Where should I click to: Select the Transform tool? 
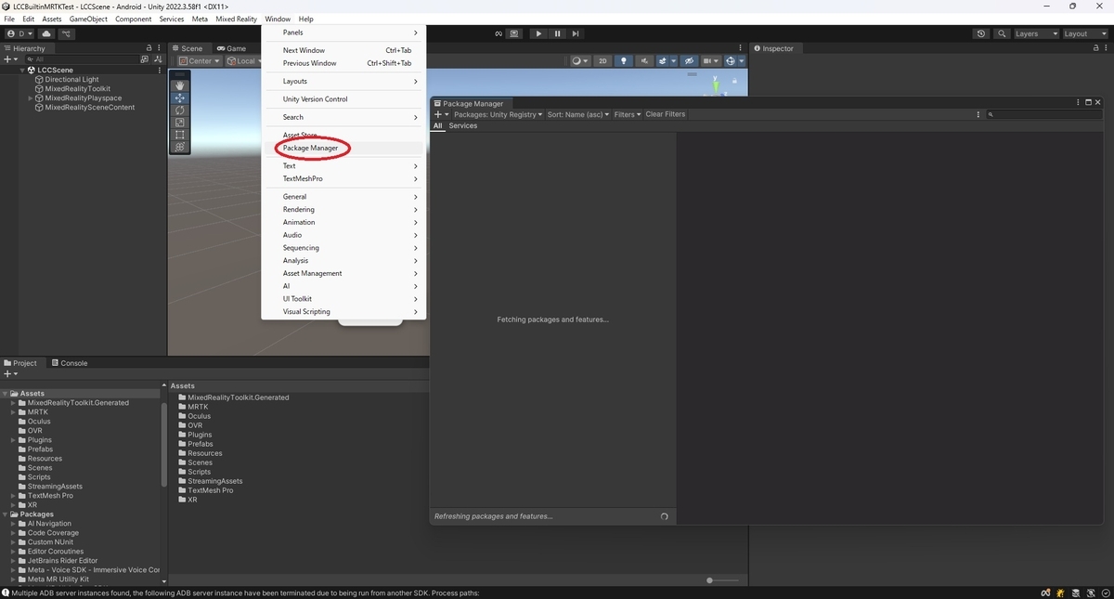pos(180,147)
